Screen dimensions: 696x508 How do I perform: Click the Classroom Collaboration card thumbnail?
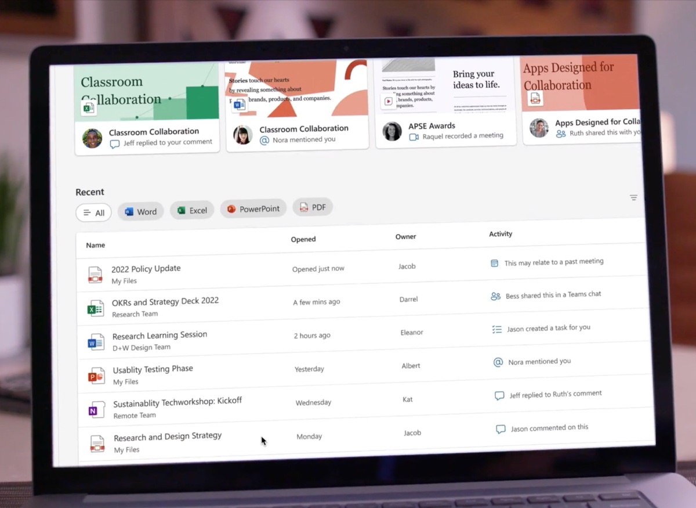tap(146, 93)
